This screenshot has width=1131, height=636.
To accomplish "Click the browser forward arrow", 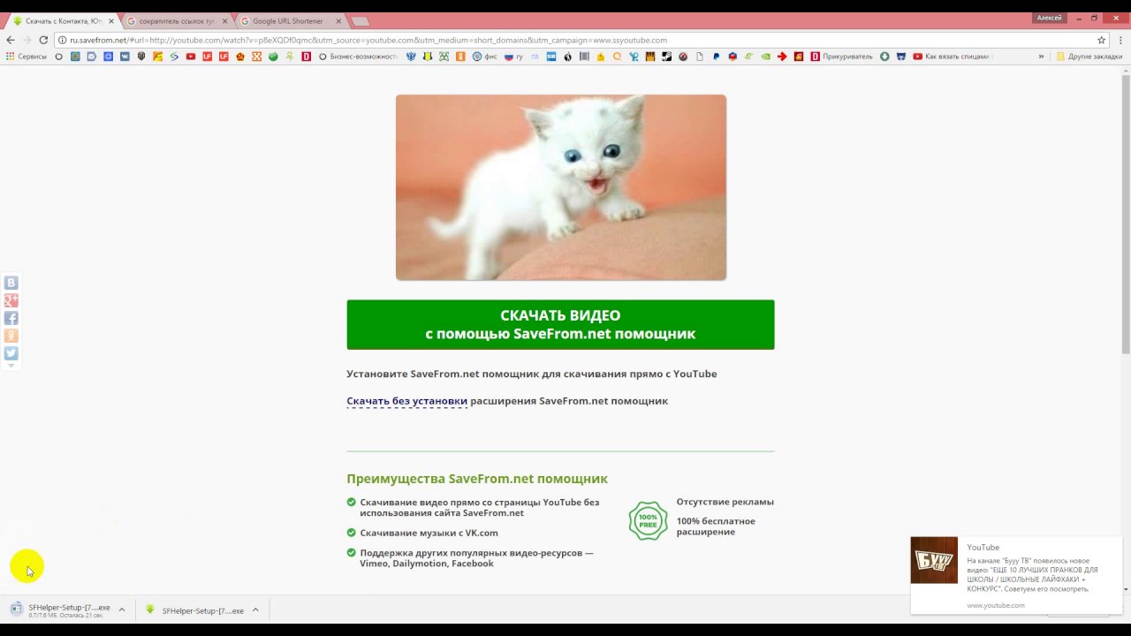I will pyautogui.click(x=27, y=40).
